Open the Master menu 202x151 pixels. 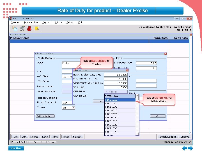[15, 22]
